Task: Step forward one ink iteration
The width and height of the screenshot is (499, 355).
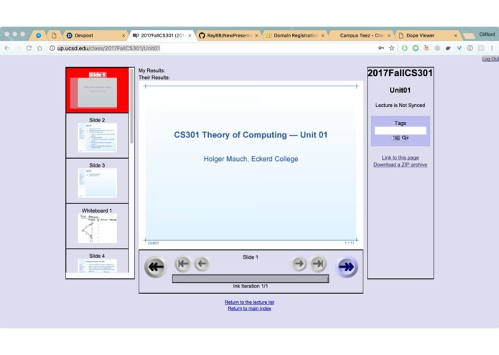Action: click(x=299, y=263)
